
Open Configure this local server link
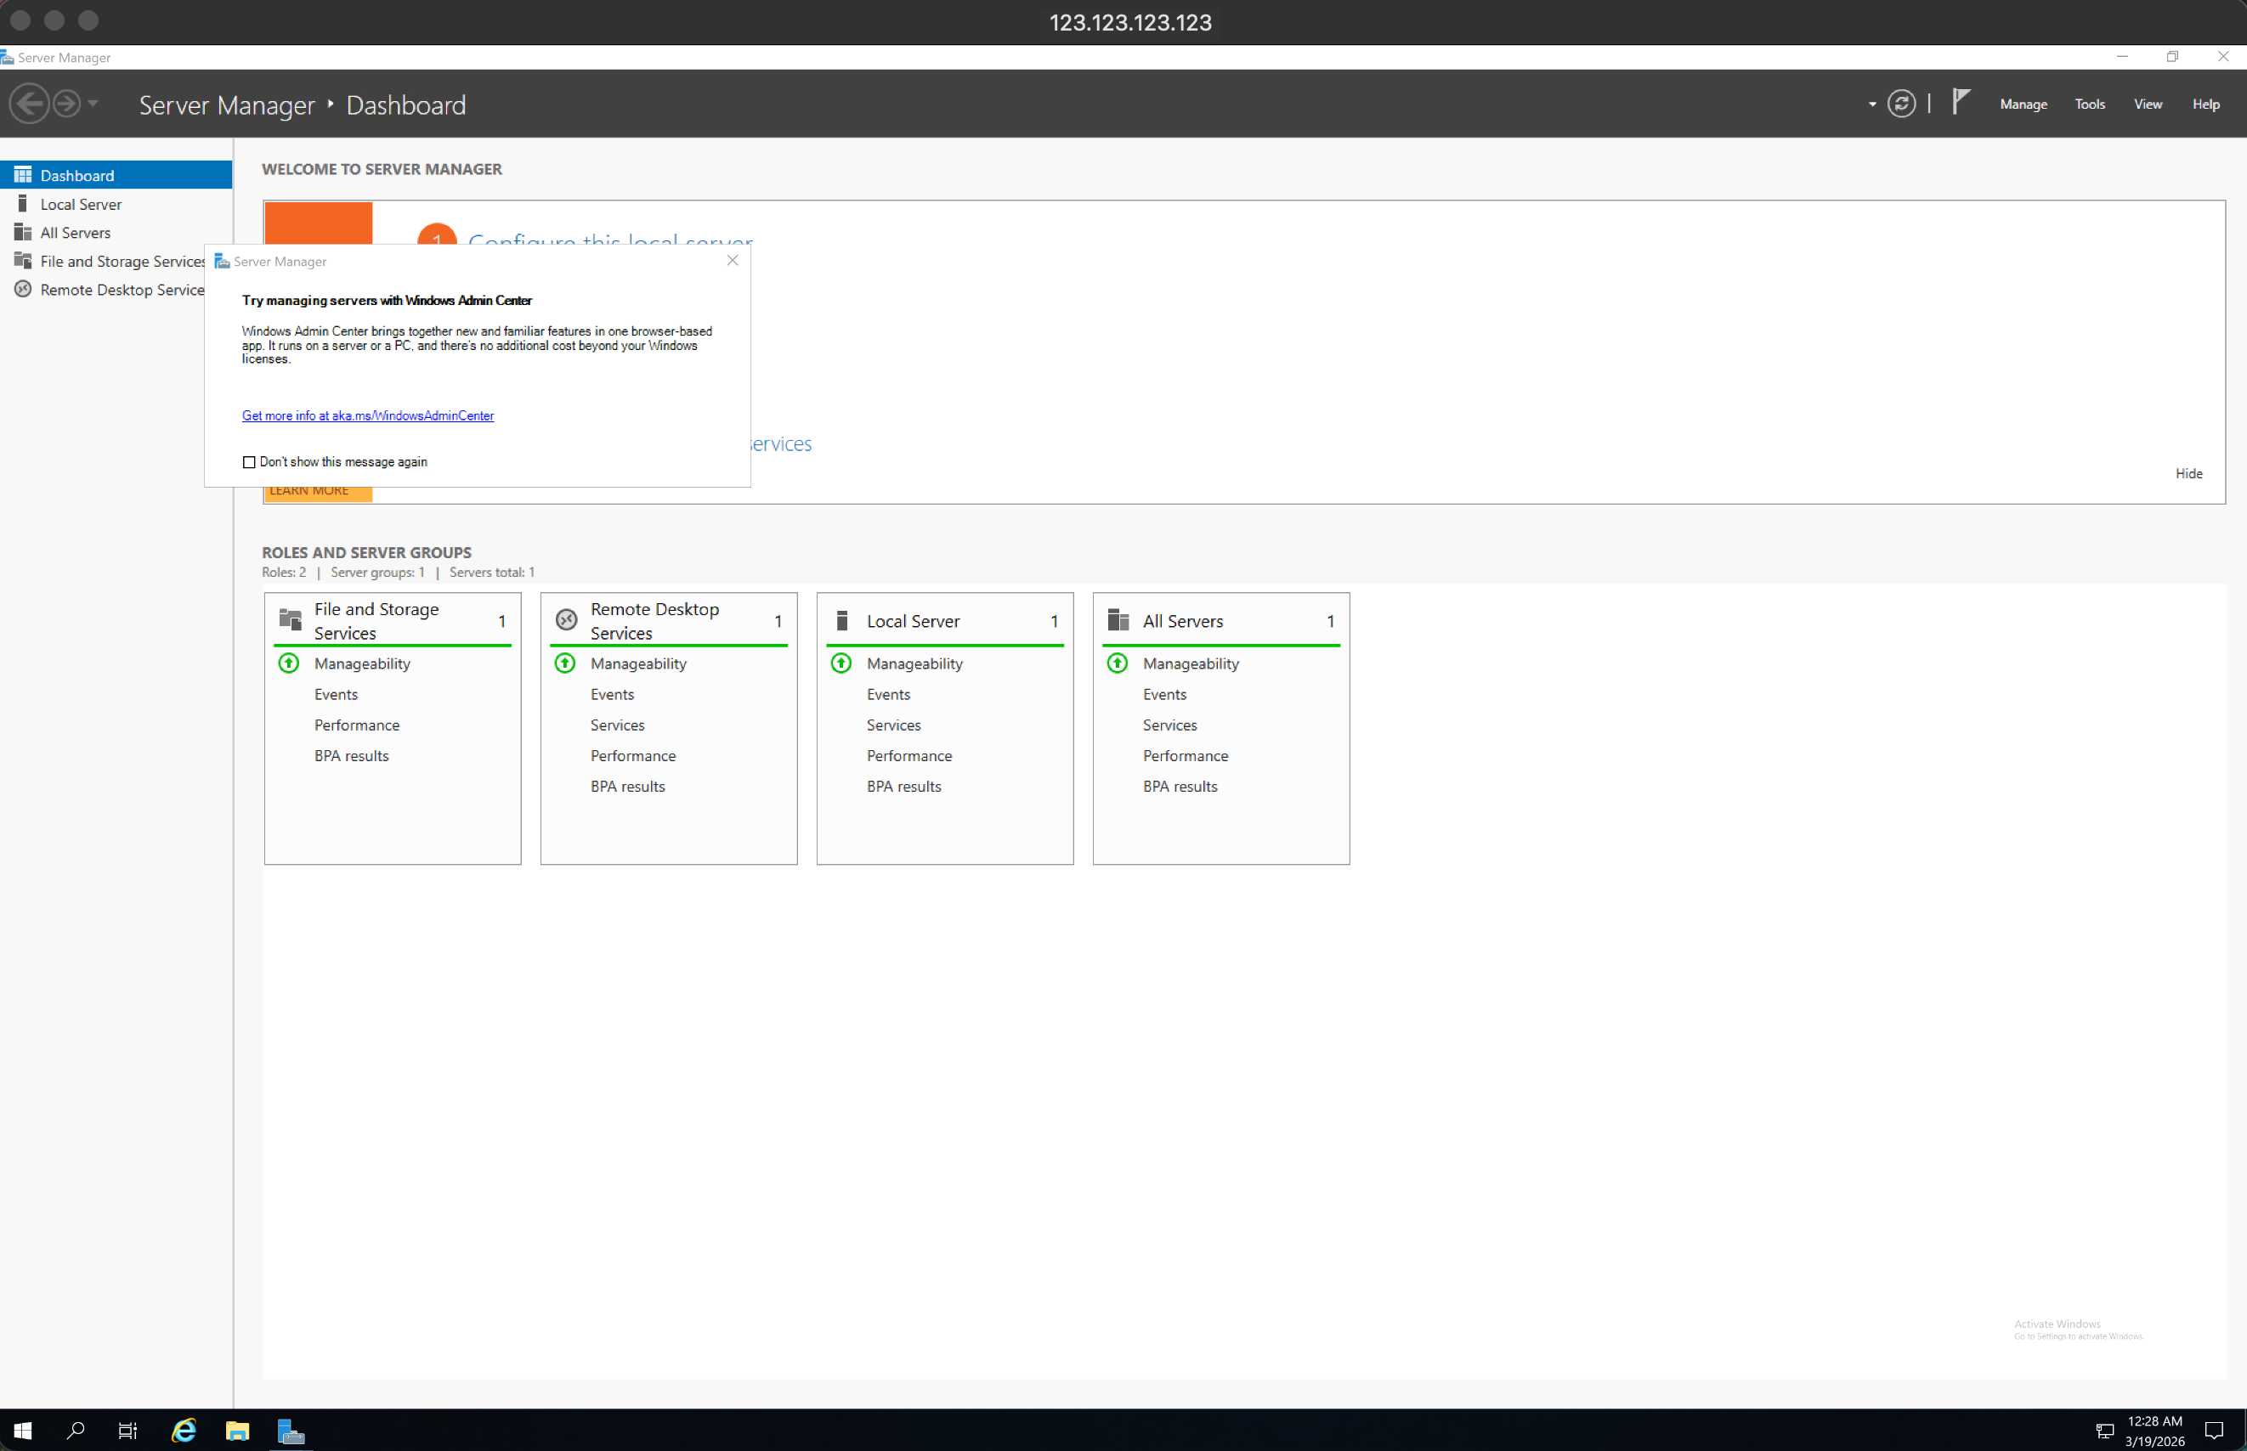pos(610,240)
